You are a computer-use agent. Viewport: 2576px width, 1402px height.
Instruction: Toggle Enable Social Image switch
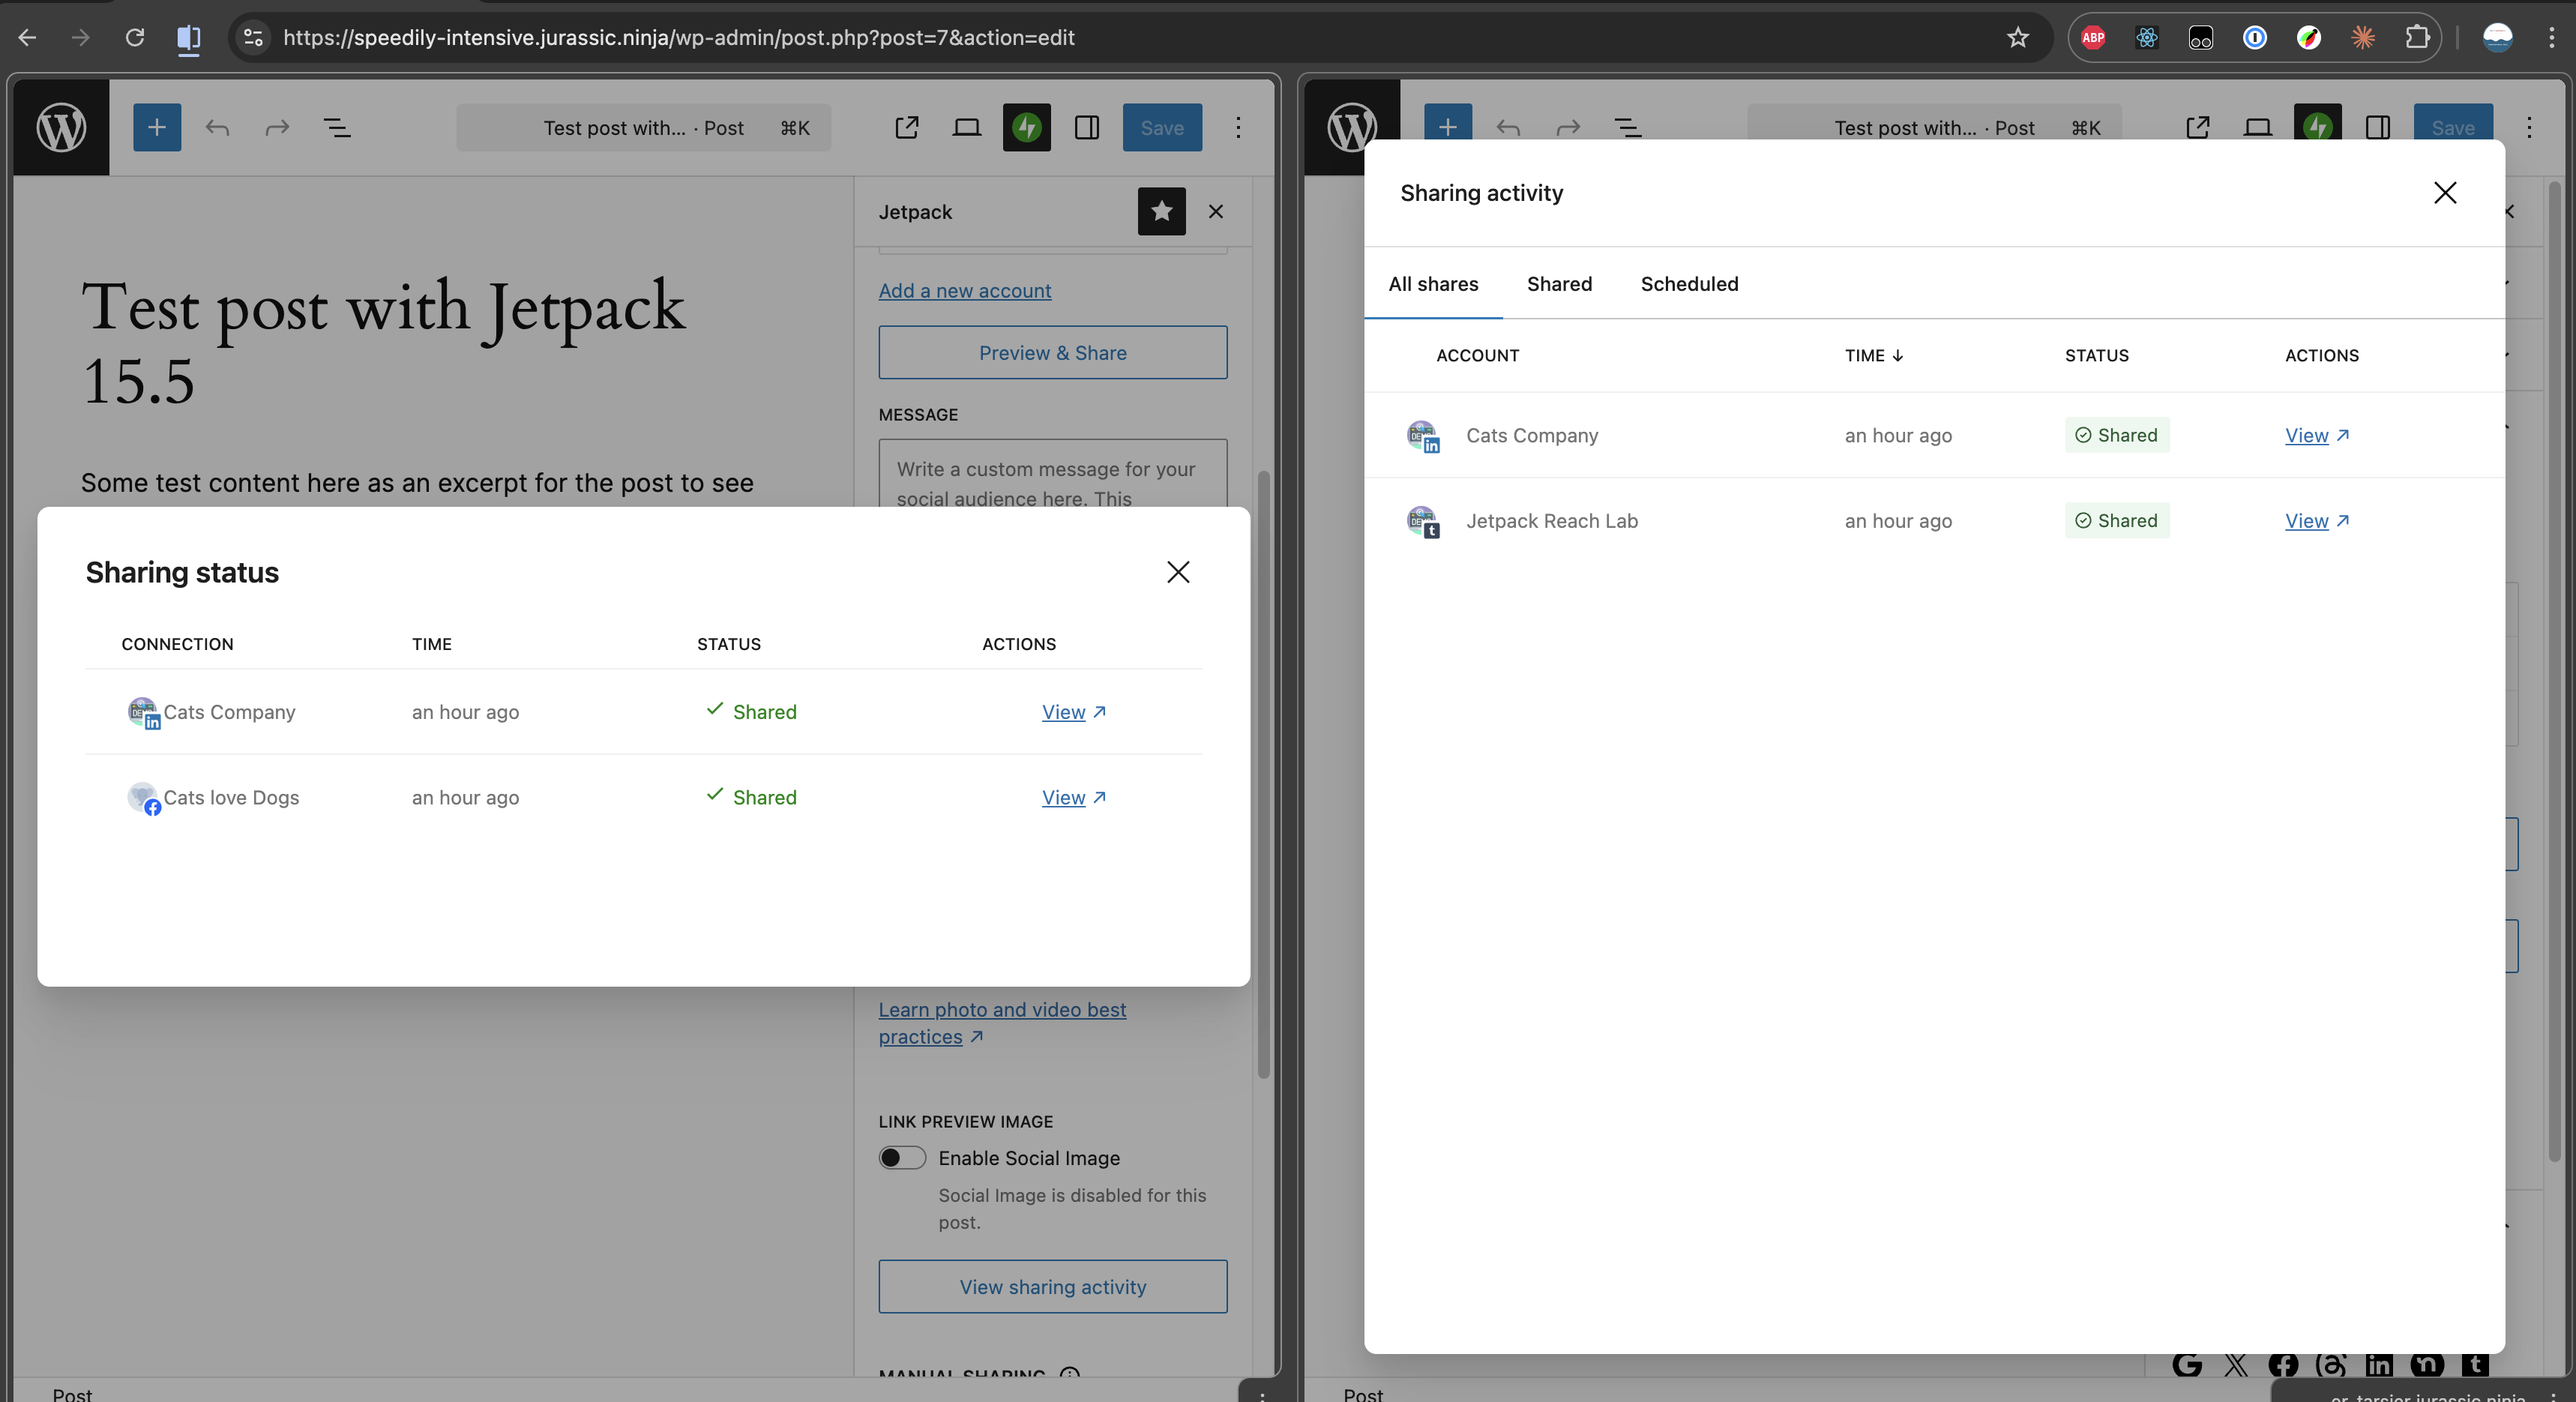pyautogui.click(x=902, y=1157)
